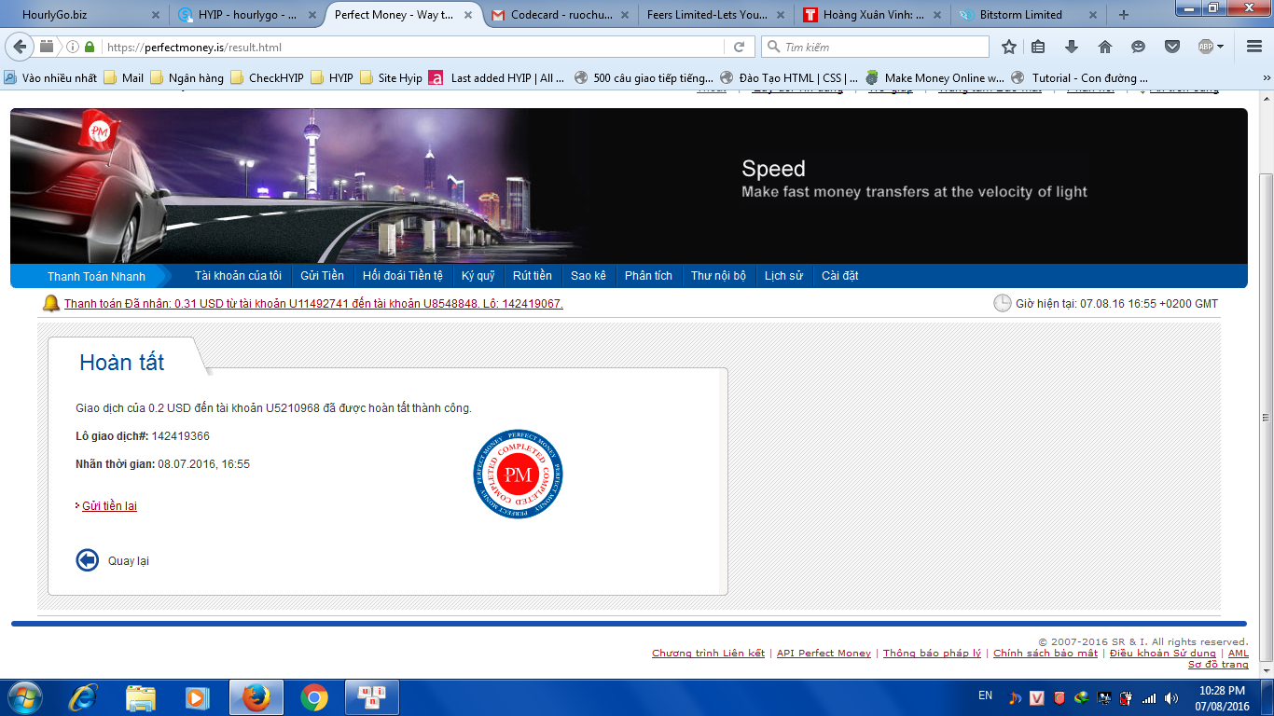Switch to the Hoàng Xuân Vinh tab
The image size is (1274, 716).
[x=873, y=15]
